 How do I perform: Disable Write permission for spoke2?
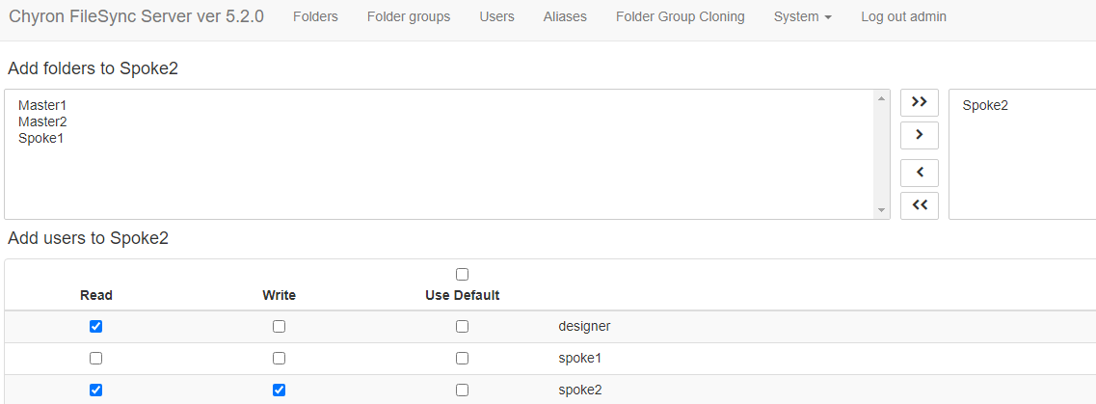279,391
